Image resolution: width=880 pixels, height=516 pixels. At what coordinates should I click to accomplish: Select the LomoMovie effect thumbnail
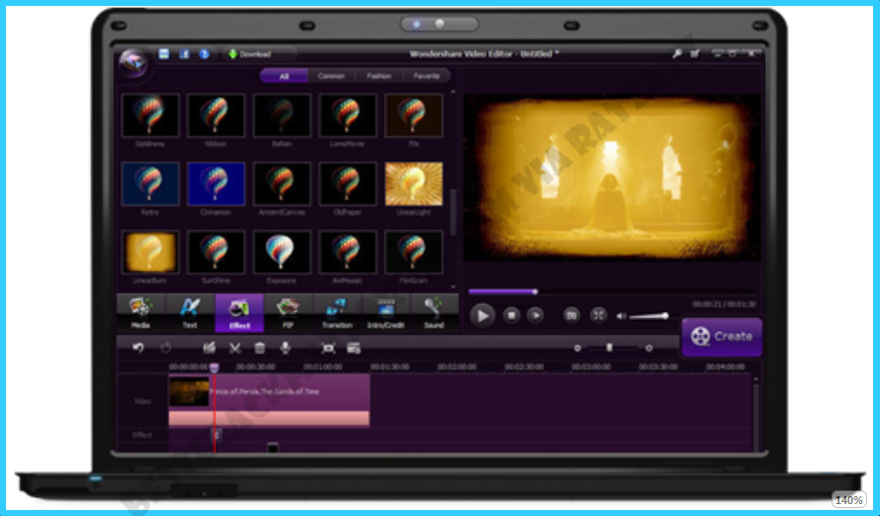click(x=348, y=115)
